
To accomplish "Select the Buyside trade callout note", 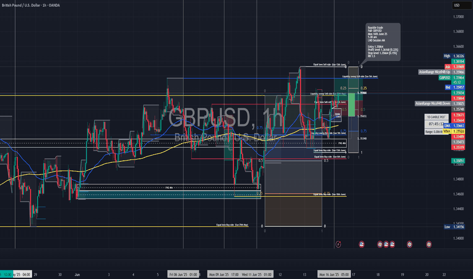I will coord(383,42).
